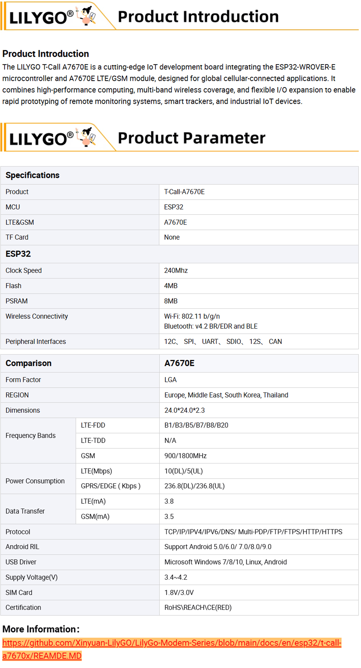This screenshot has width=361, height=668.
Task: Click the Wireless Connectivity row label
Action: coord(37,316)
